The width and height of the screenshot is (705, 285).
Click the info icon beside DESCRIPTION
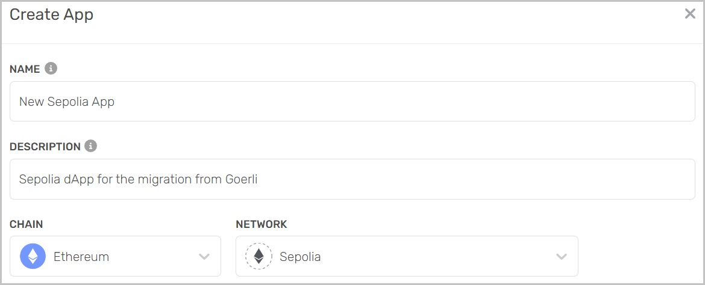[90, 146]
